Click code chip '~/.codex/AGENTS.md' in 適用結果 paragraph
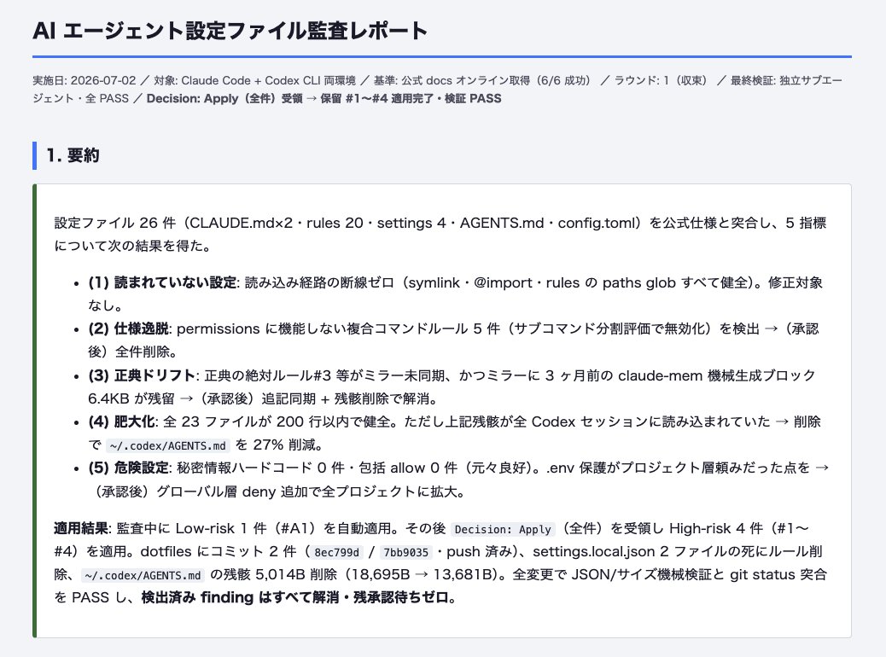This screenshot has width=886, height=657. (143, 576)
